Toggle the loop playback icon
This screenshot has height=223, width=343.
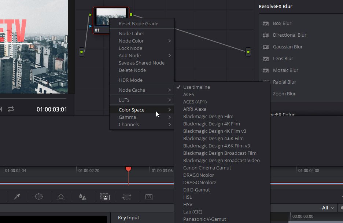[x=11, y=109]
